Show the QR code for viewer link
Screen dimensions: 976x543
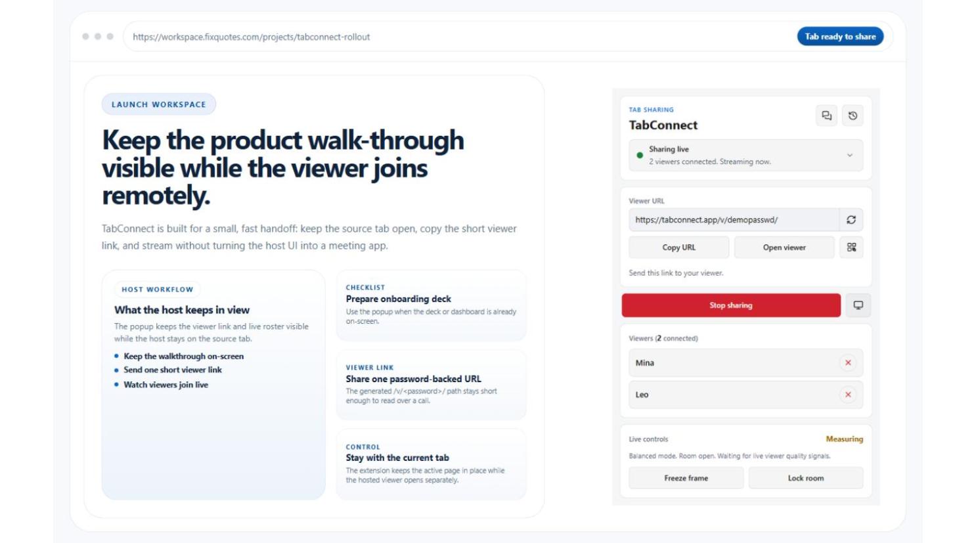pyautogui.click(x=851, y=248)
